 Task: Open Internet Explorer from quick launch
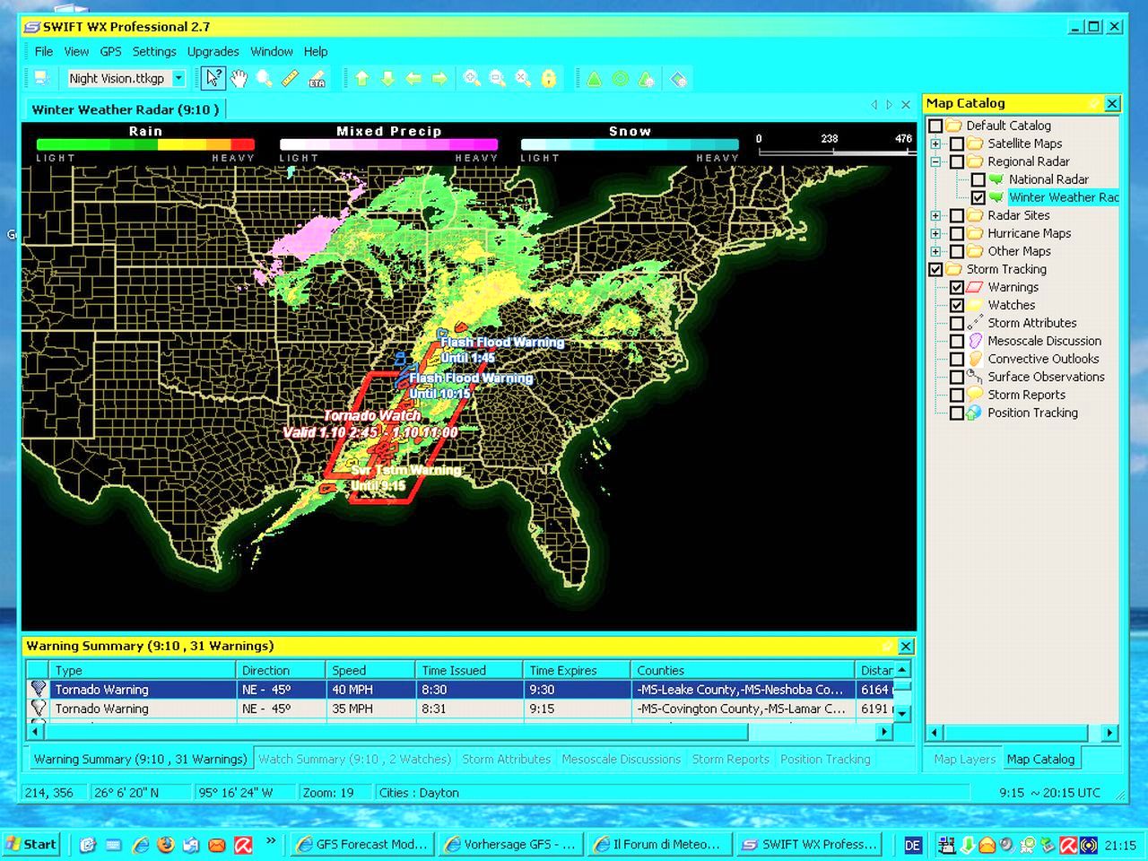point(139,844)
